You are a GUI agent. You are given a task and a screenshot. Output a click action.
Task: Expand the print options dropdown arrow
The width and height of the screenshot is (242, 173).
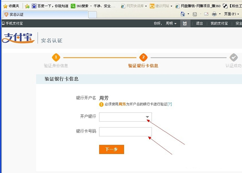click(x=220, y=14)
